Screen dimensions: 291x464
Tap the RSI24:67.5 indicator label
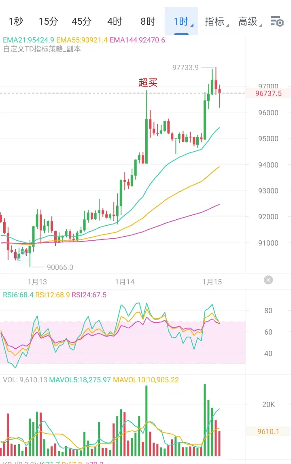coord(89,295)
